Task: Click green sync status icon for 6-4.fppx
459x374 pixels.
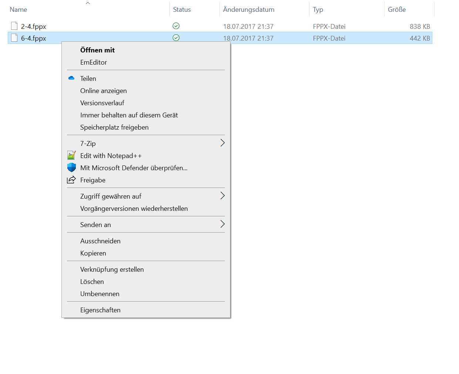Action: [x=176, y=38]
